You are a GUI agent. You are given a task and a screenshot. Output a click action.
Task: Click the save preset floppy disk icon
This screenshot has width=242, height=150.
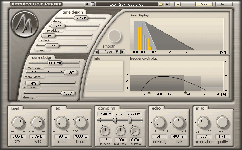tap(93, 5)
